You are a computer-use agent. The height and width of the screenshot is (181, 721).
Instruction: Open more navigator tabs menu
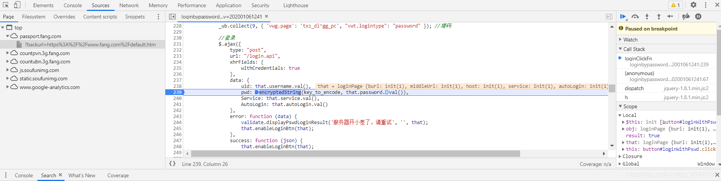click(158, 17)
